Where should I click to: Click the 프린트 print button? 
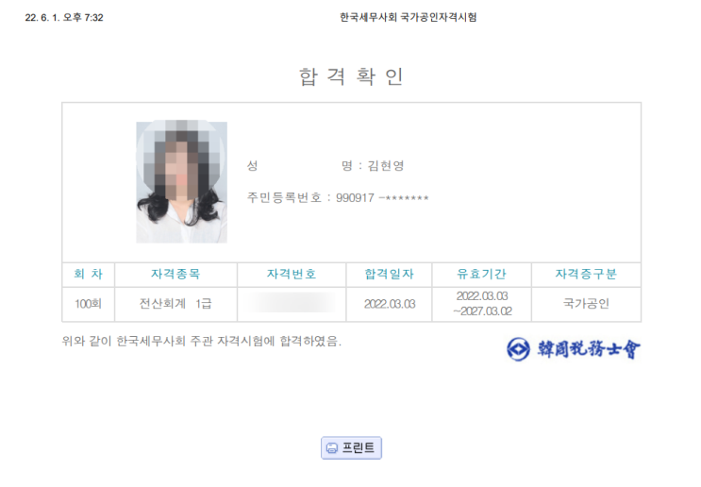pos(351,447)
